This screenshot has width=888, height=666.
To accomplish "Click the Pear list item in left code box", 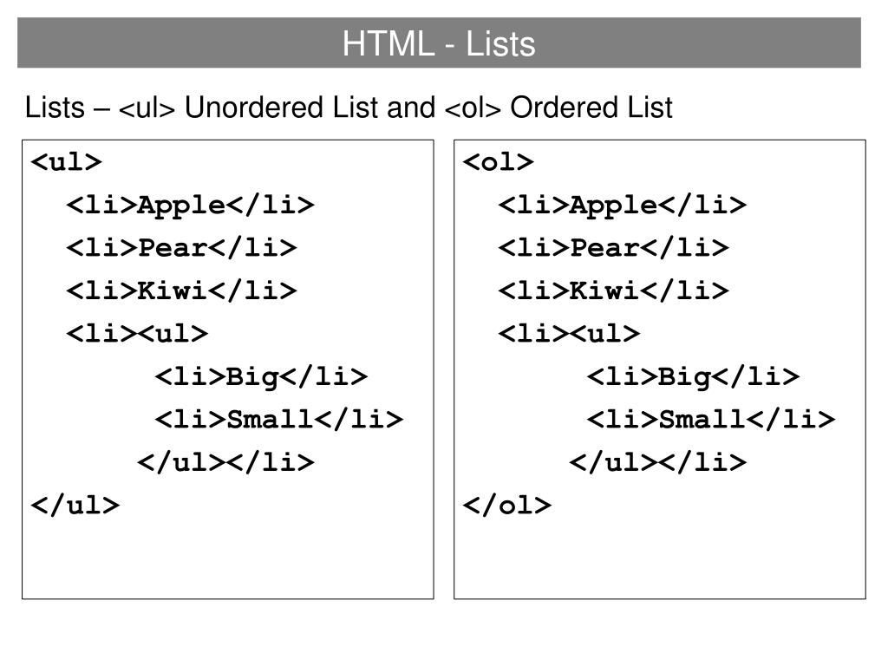I will (181, 249).
